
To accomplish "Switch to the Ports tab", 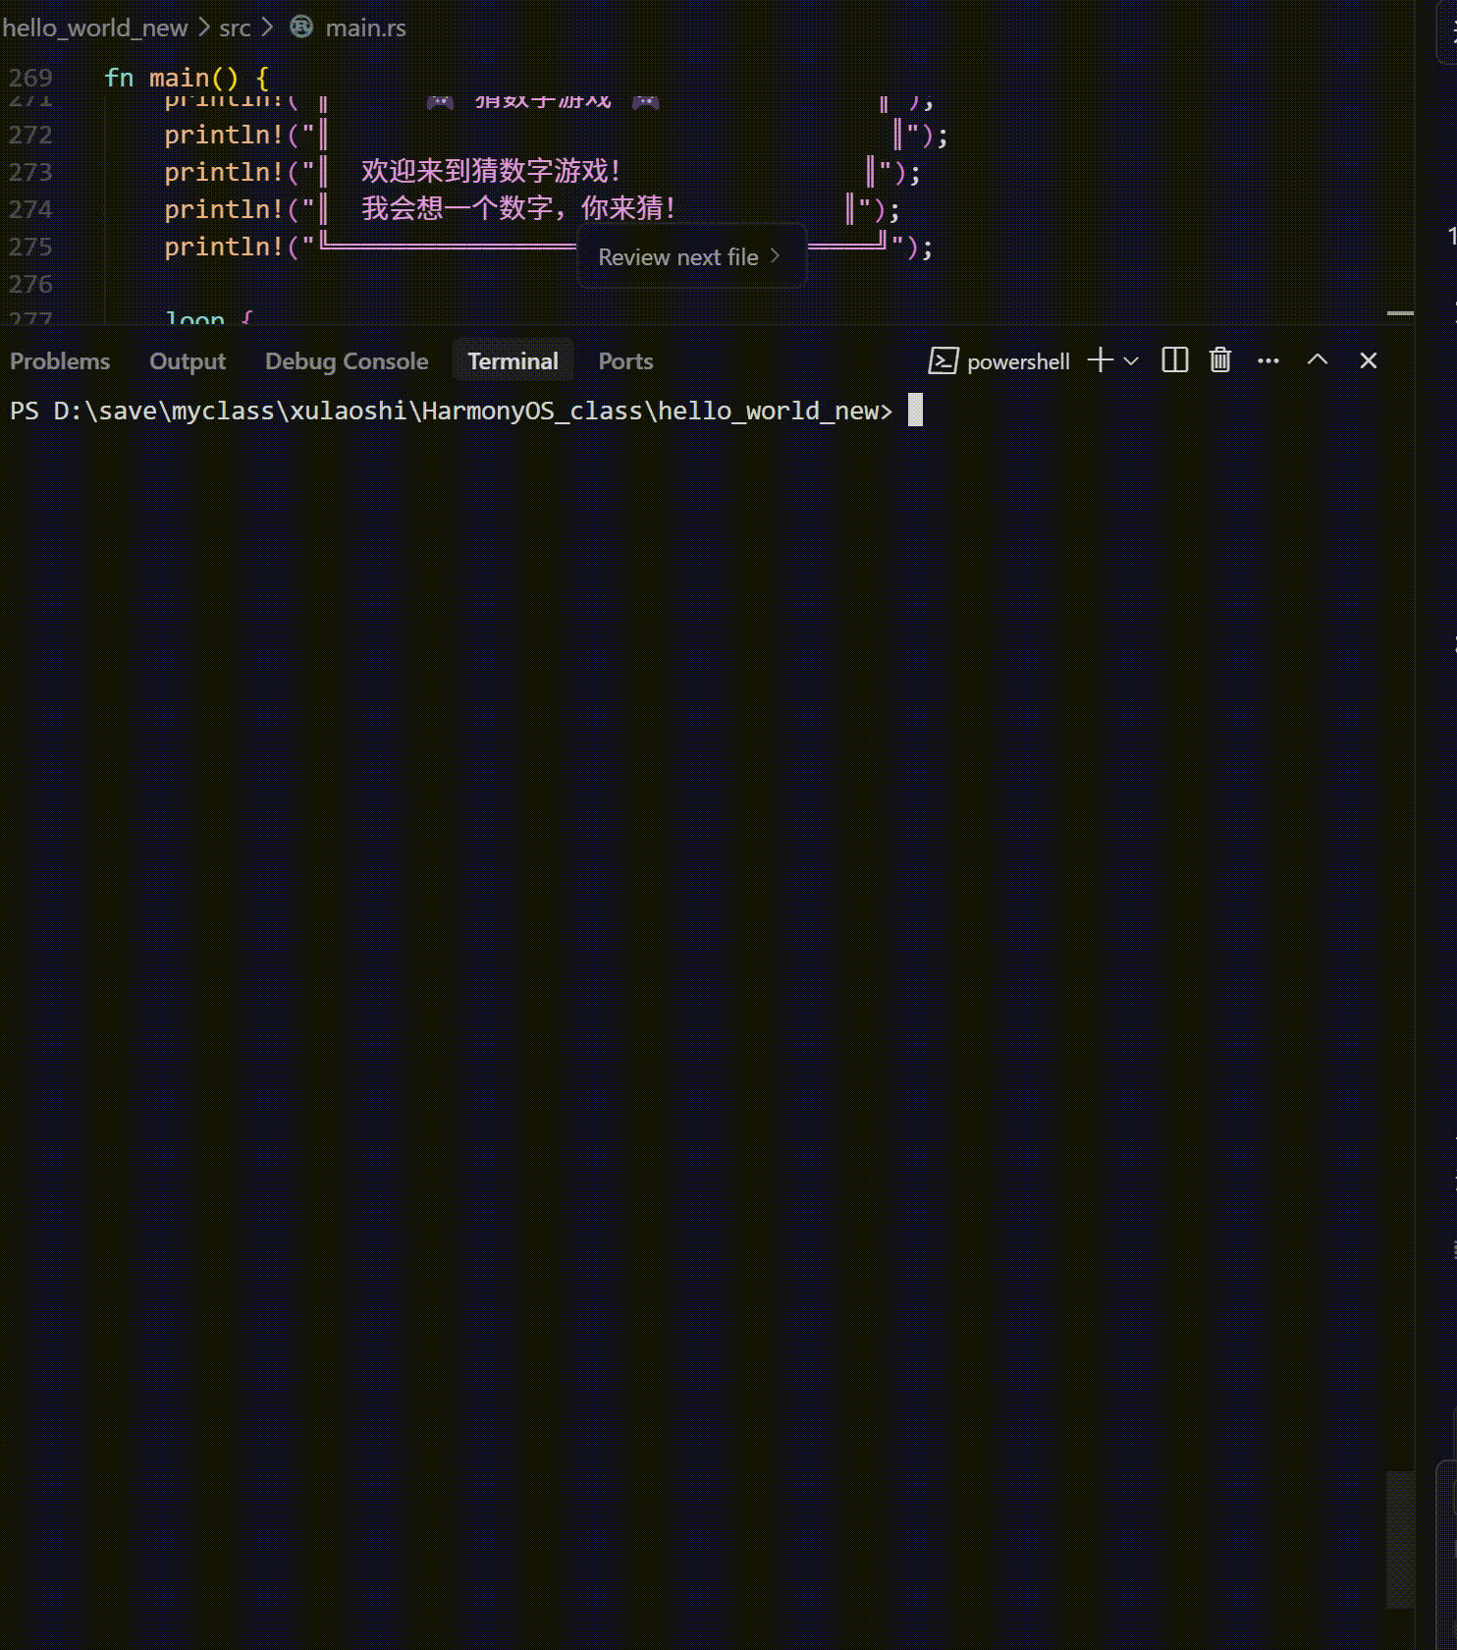I will click(625, 361).
